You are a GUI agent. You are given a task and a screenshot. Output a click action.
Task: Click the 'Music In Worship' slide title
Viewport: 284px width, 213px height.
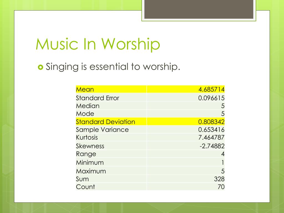98,44
